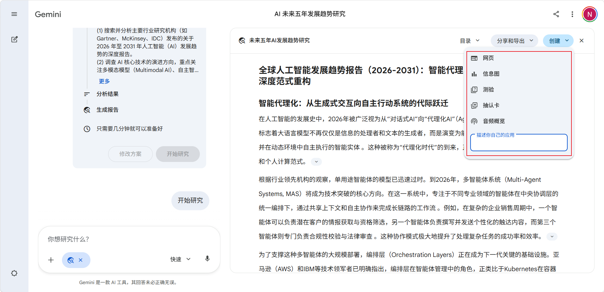Open the three-dot more options menu
The image size is (604, 292).
point(572,14)
